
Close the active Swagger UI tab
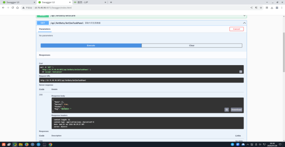coord(70,2)
